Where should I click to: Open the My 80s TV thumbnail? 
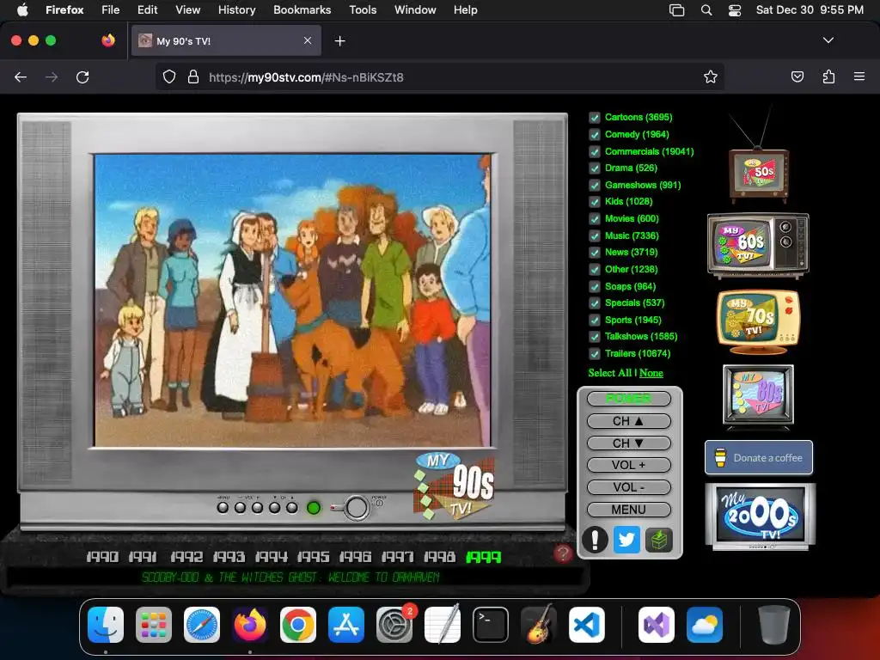pyautogui.click(x=758, y=396)
